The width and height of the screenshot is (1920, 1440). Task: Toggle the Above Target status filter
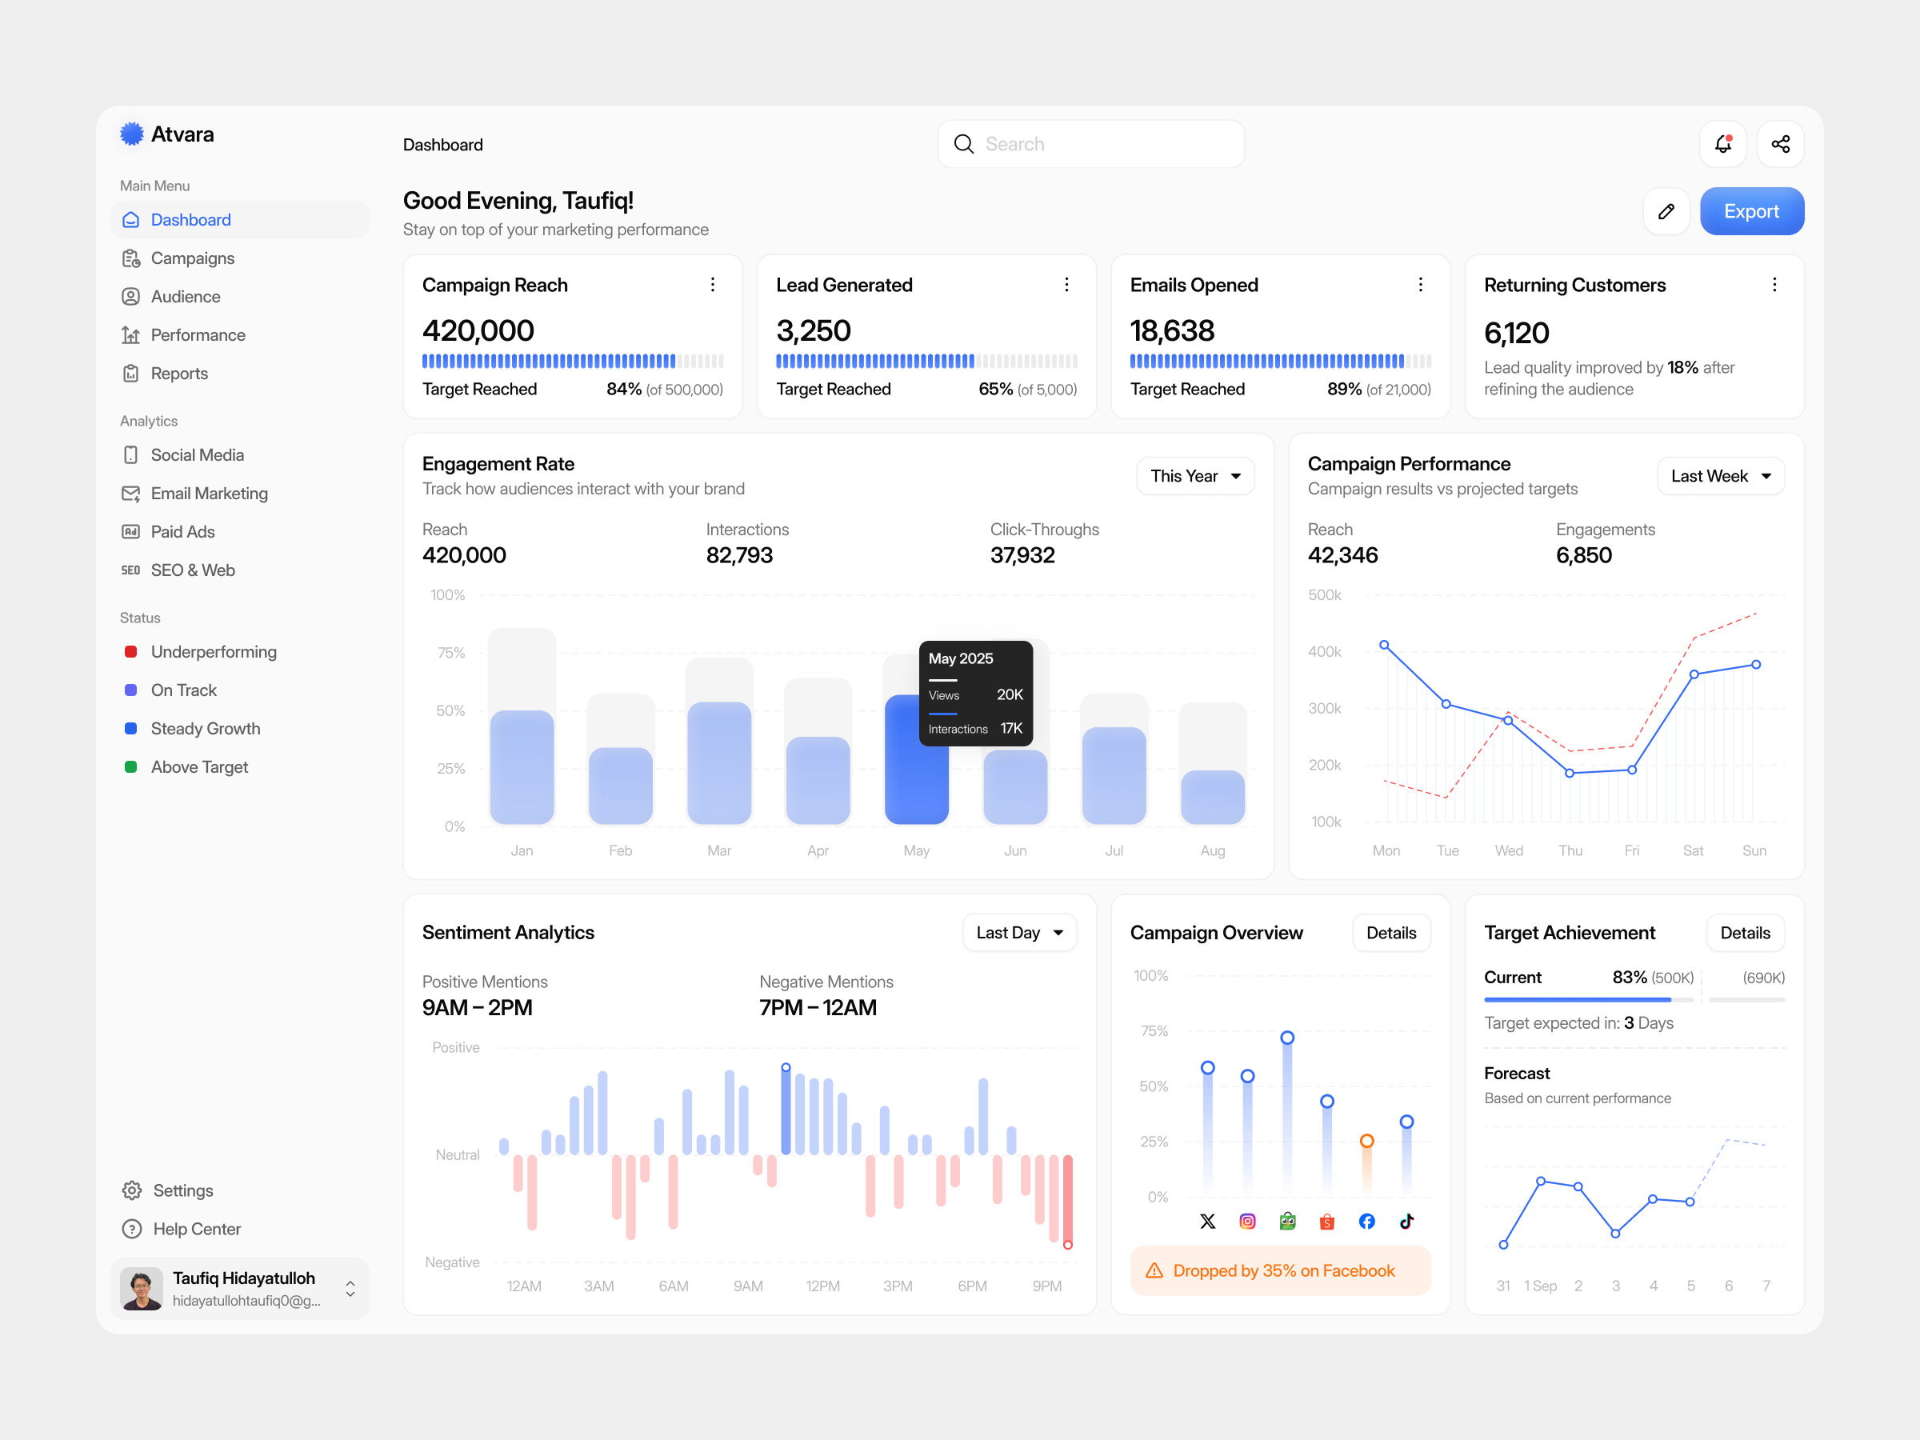[x=200, y=766]
